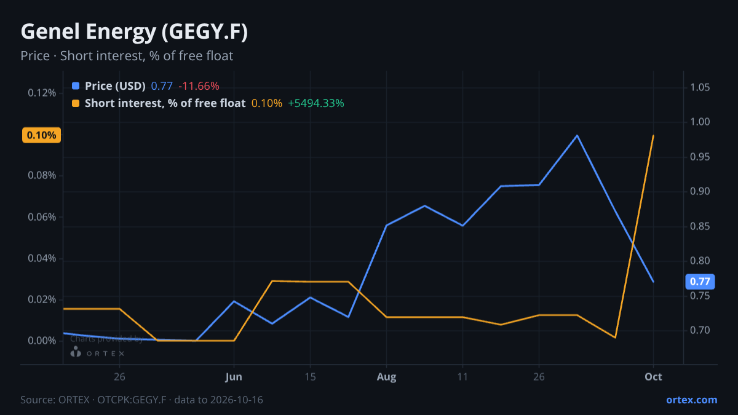Screen dimensions: 738x415
Task: Click the 0.95 right axis label
Action: click(x=700, y=157)
